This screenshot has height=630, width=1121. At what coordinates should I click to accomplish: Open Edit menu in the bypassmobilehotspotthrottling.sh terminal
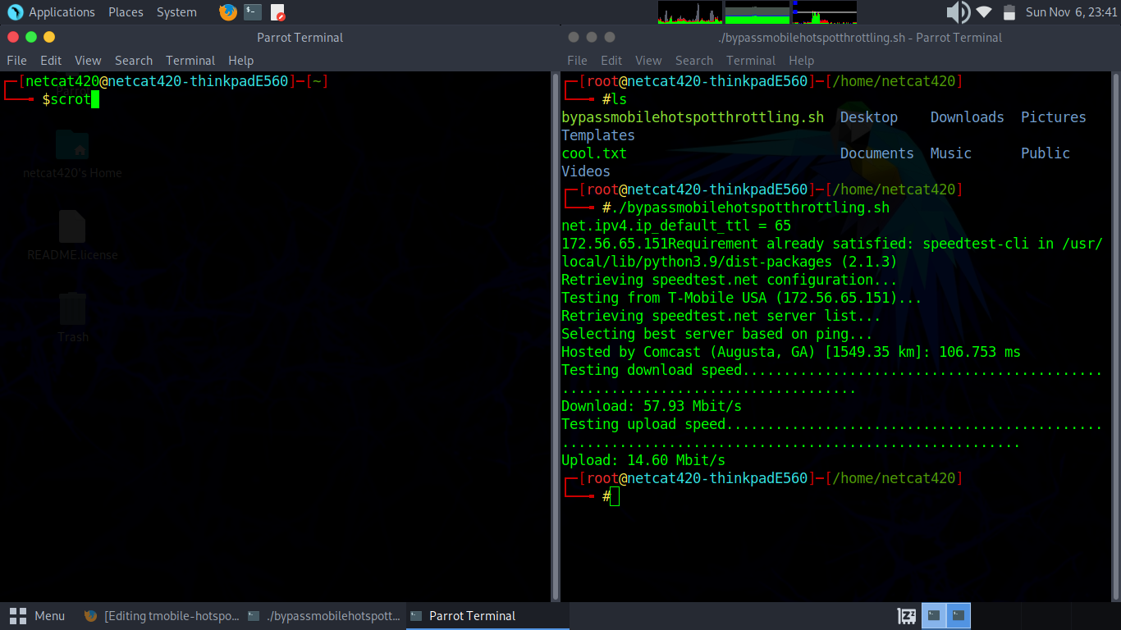coord(611,61)
